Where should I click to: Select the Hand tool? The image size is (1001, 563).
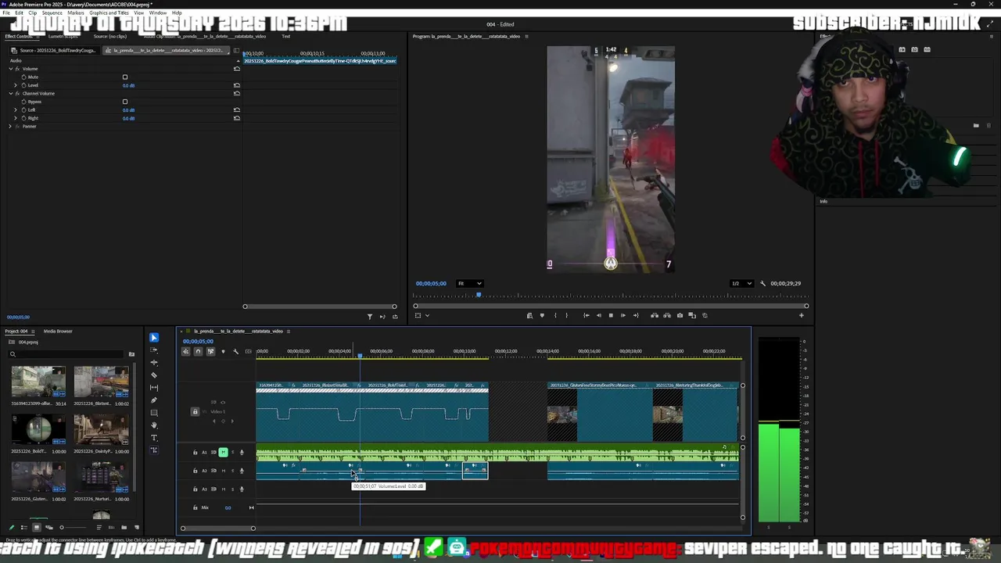pos(154,425)
